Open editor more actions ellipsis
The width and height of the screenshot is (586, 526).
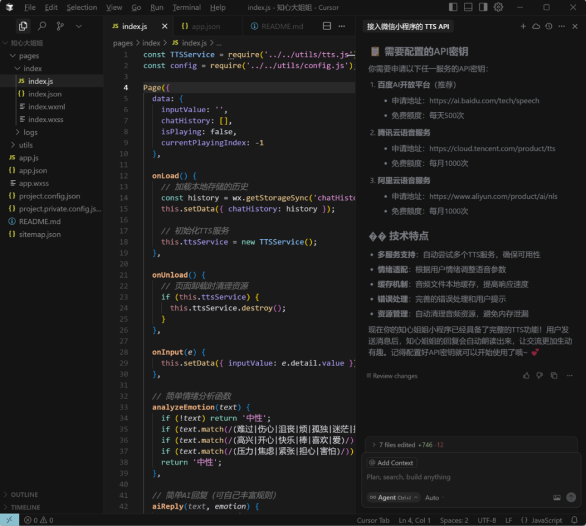(x=342, y=26)
